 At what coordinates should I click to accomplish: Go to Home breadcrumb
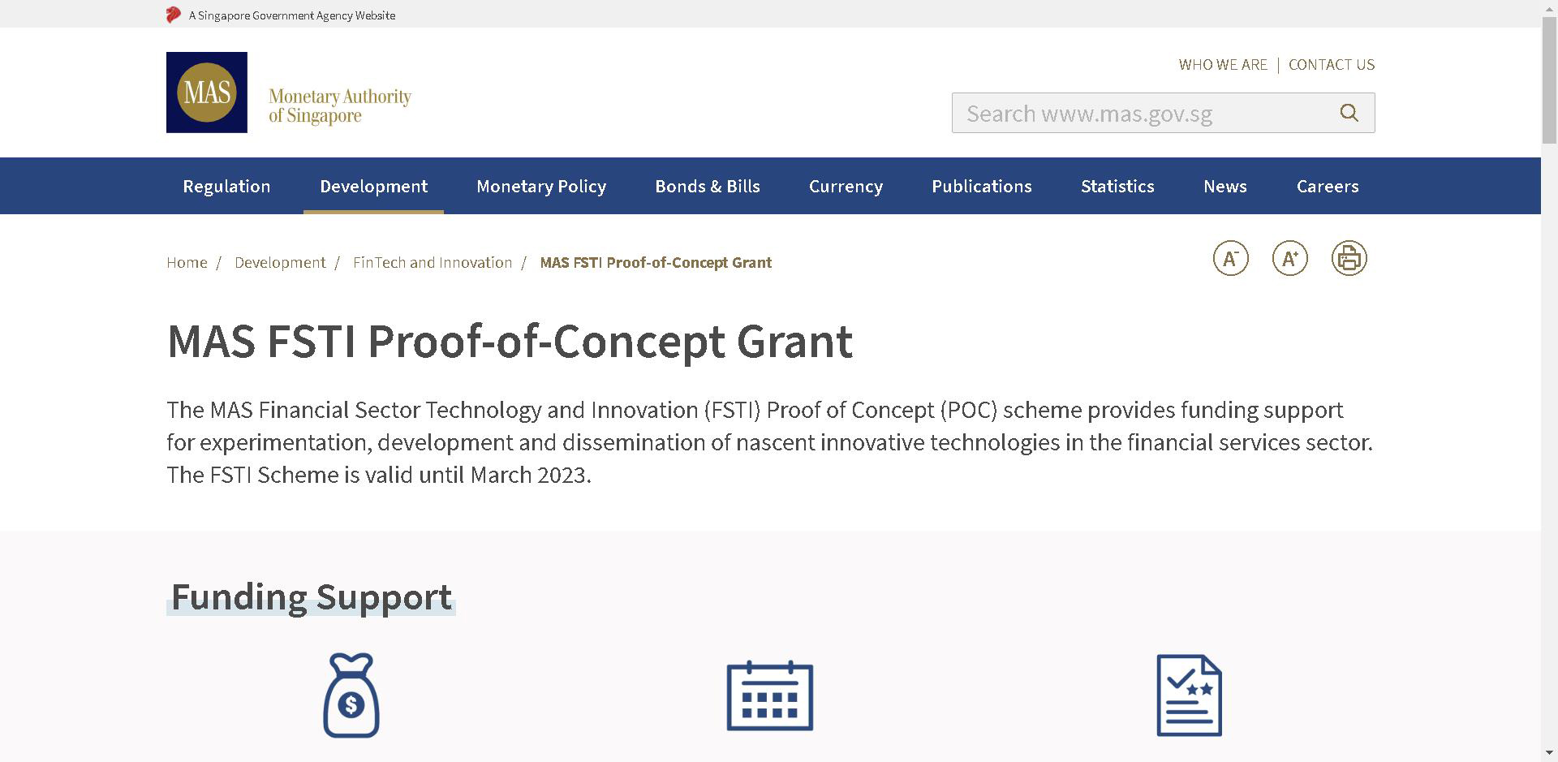point(187,262)
